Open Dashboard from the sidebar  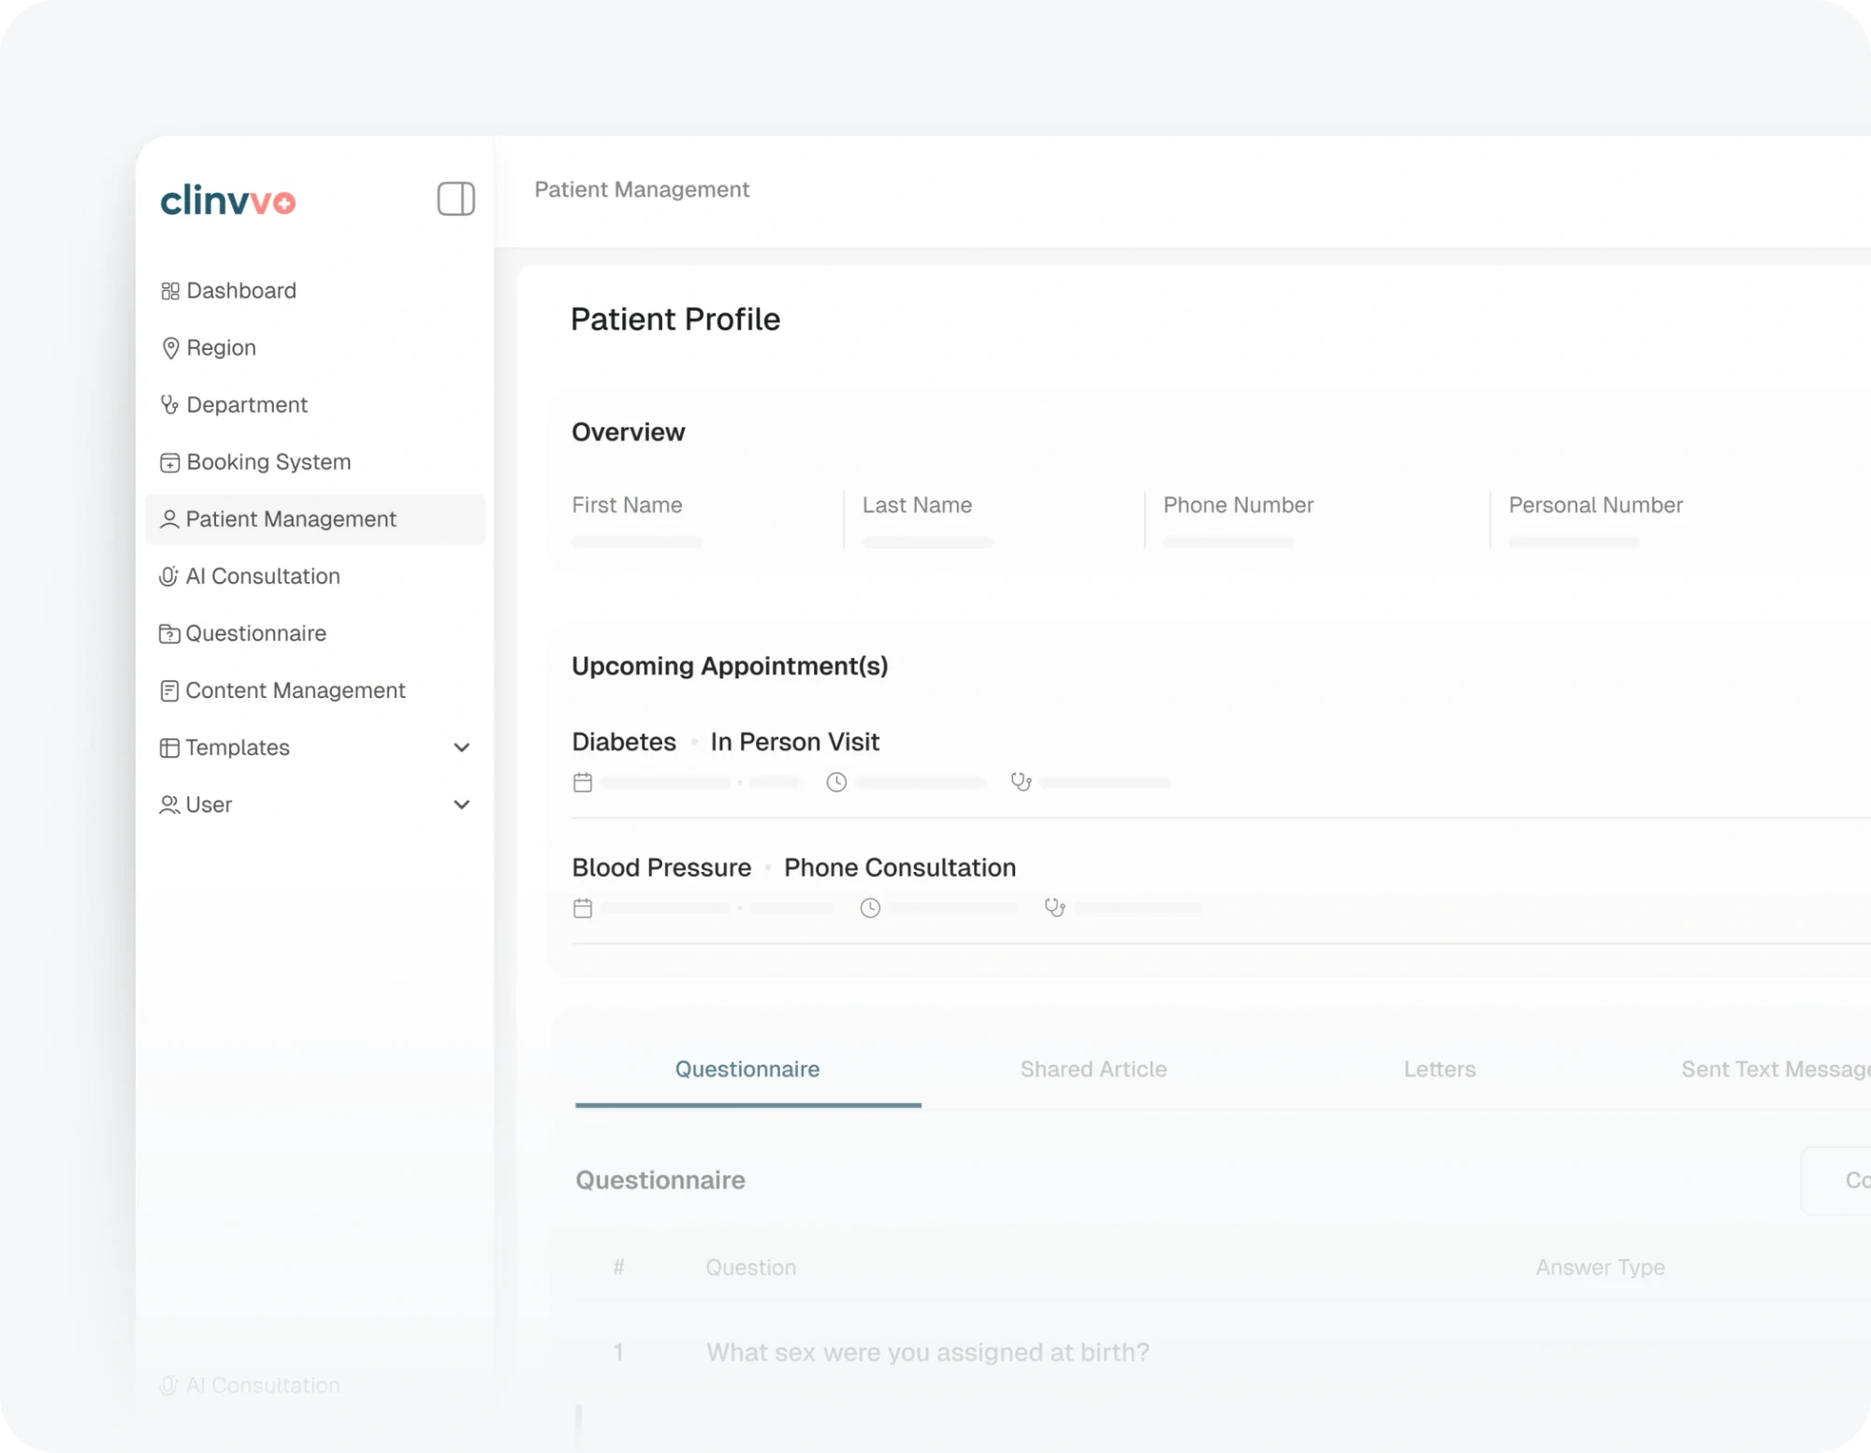[x=315, y=291]
